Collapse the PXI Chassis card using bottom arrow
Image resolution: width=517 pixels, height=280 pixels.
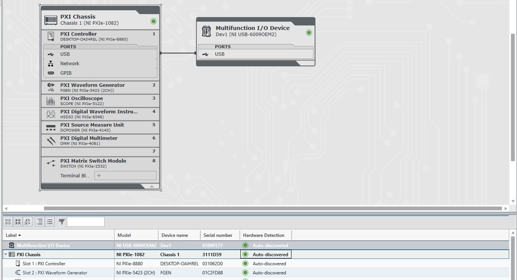pyautogui.click(x=152, y=187)
